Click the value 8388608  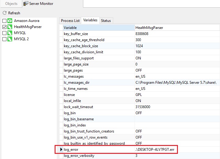pos(142,34)
